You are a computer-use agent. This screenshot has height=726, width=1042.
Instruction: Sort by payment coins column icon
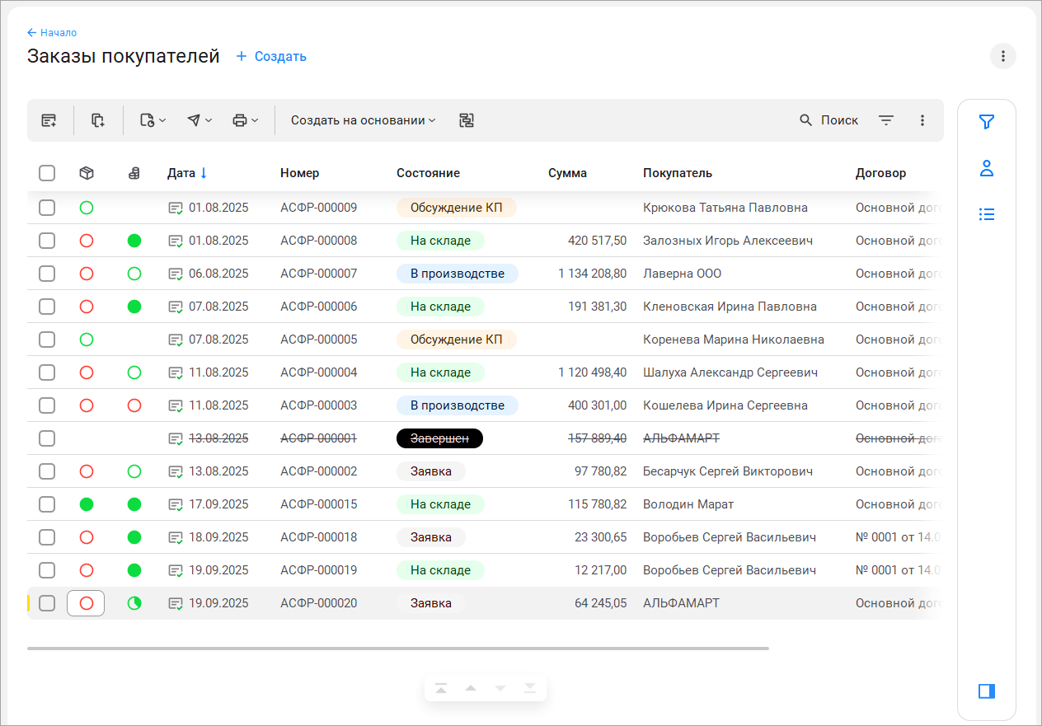pyautogui.click(x=134, y=173)
